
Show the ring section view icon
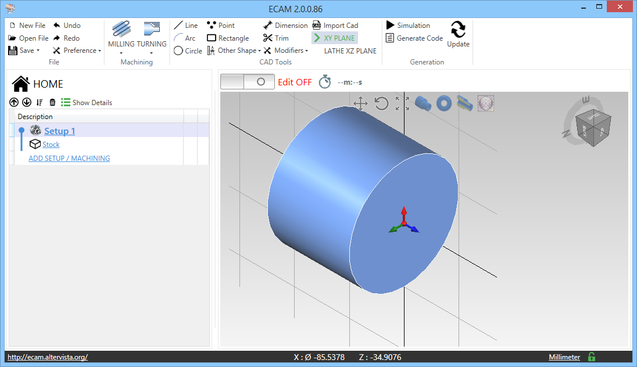(x=444, y=103)
